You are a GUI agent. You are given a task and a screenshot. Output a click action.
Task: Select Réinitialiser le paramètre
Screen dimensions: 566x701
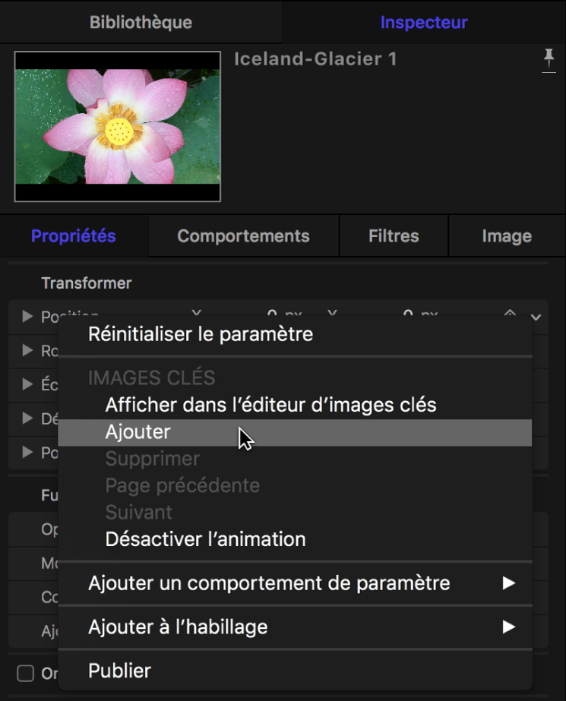point(200,333)
